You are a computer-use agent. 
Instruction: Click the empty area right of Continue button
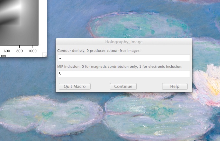point(149,86)
